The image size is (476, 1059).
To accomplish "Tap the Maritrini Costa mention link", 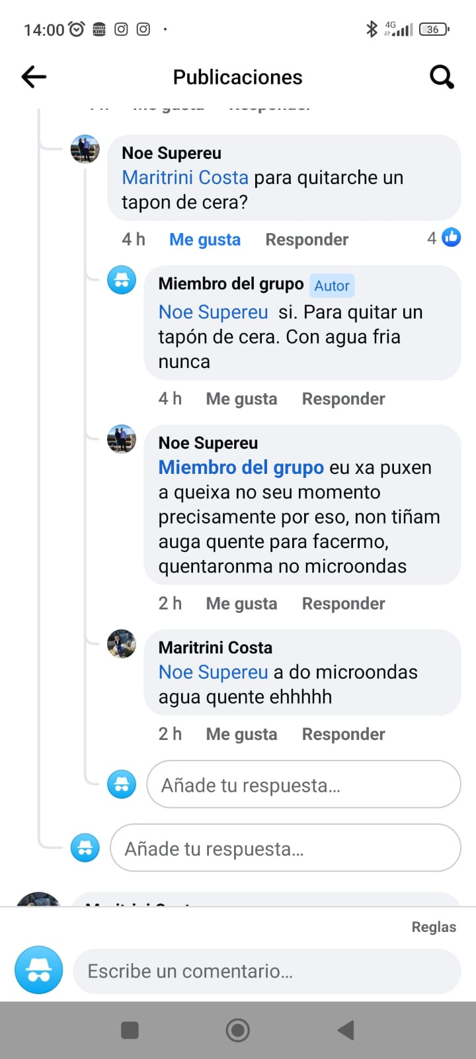I will pos(185,177).
